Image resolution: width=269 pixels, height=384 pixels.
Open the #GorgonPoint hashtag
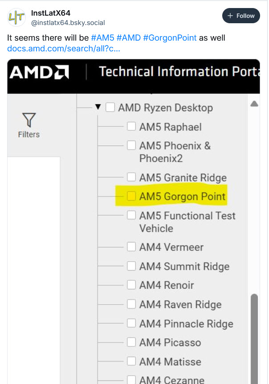[x=170, y=38]
